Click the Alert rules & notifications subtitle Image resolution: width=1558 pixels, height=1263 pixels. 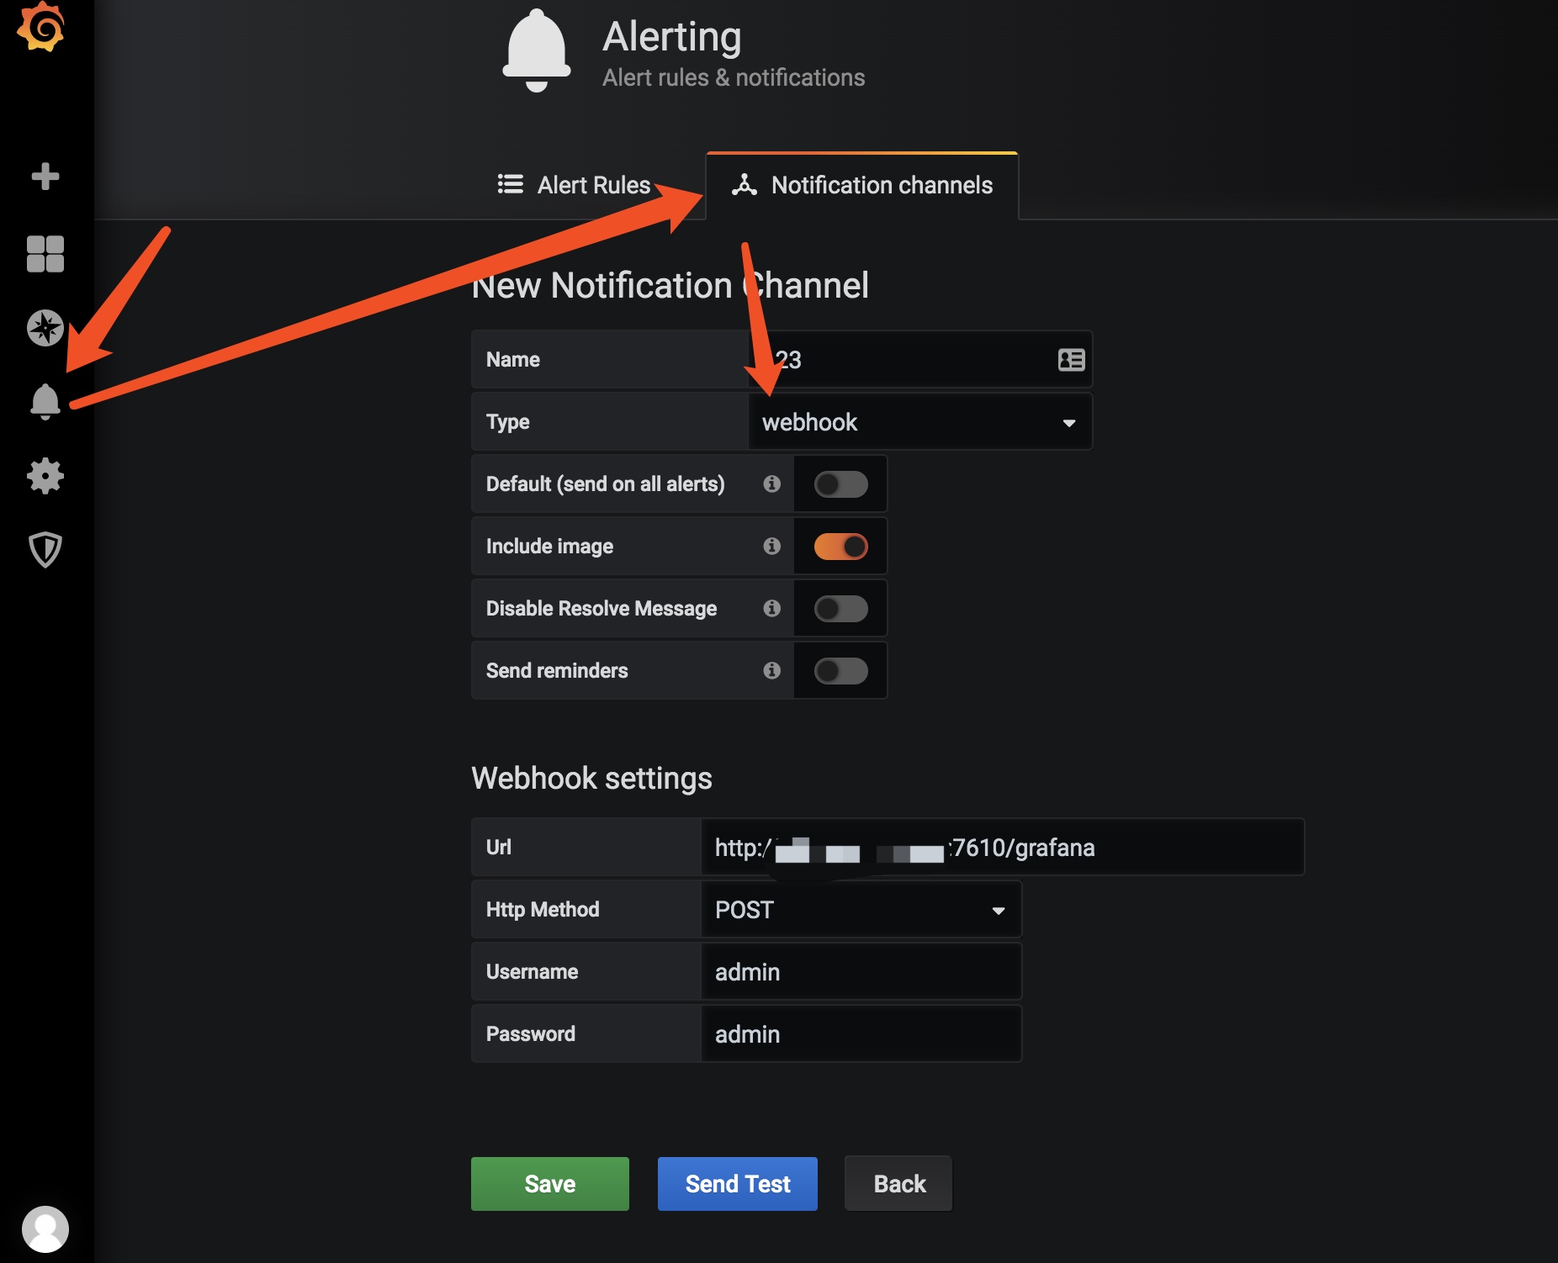coord(734,77)
